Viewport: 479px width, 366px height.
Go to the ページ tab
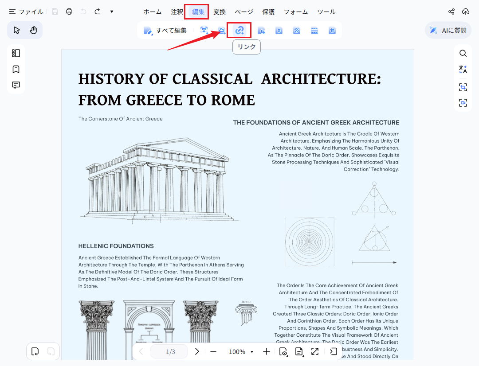point(244,12)
